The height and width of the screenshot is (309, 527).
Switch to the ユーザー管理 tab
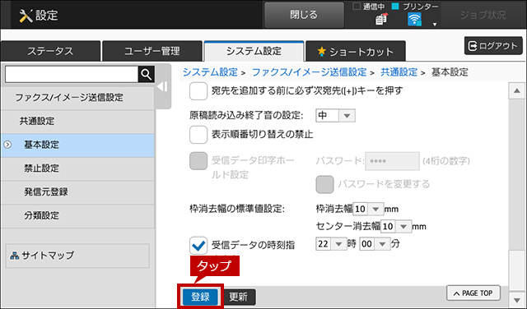click(x=152, y=51)
